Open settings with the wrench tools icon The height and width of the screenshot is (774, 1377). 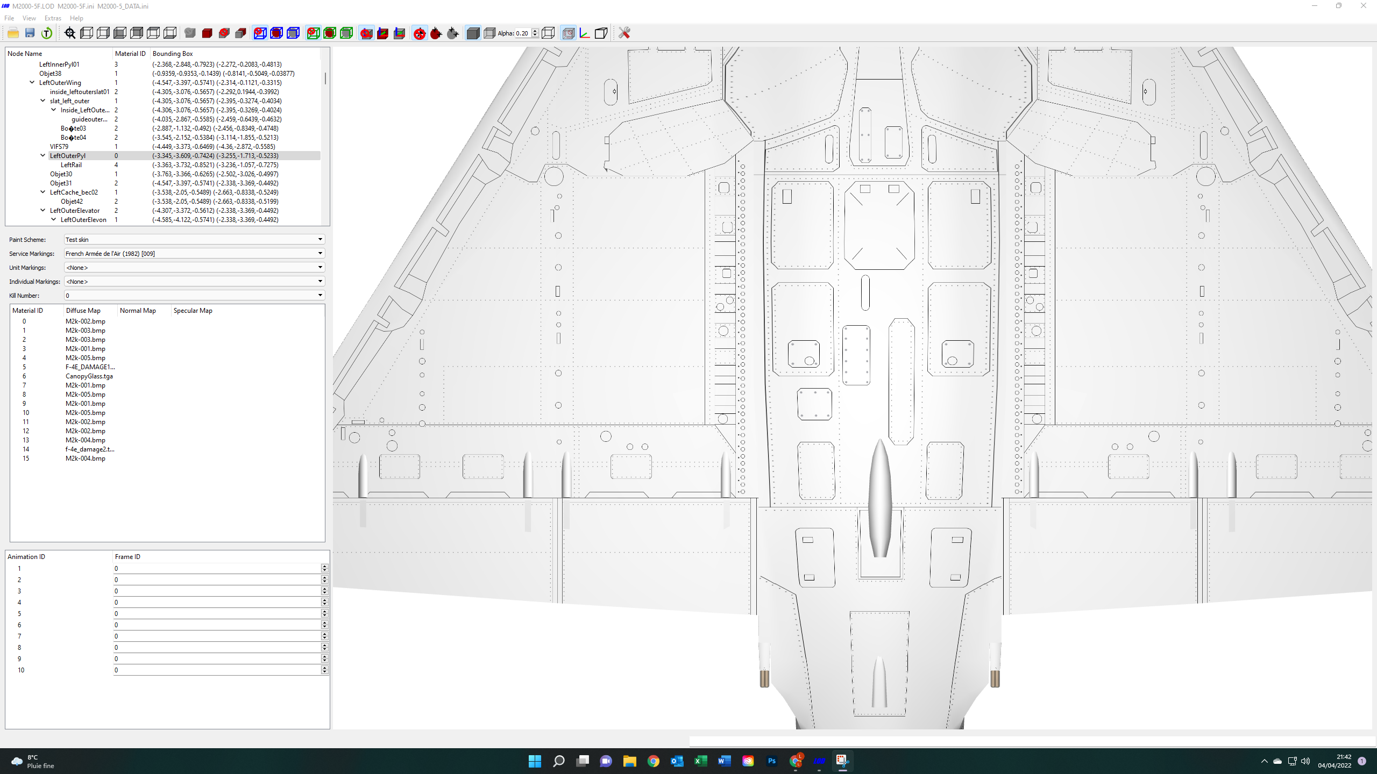(x=624, y=33)
